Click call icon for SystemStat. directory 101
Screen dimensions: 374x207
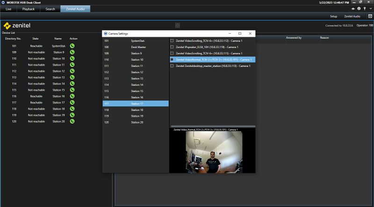(72, 46)
